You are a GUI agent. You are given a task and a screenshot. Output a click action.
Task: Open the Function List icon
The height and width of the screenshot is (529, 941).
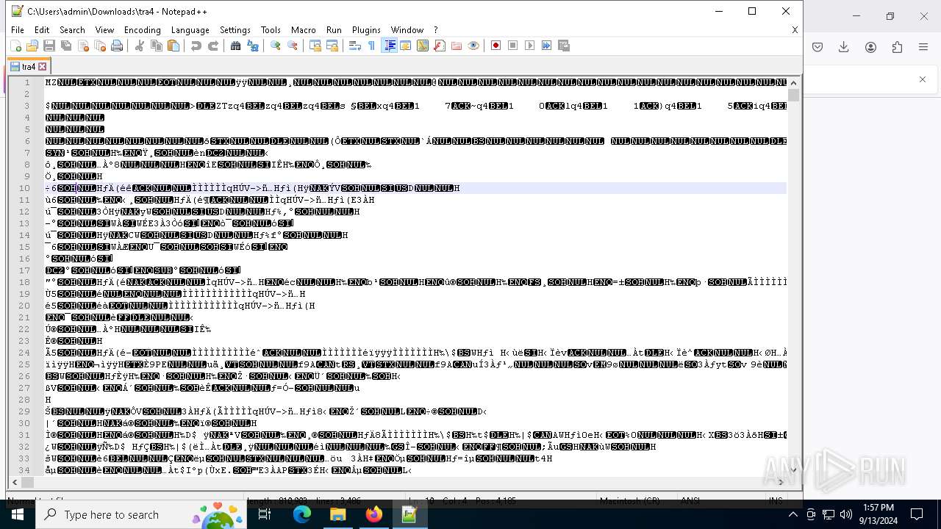pyautogui.click(x=440, y=46)
